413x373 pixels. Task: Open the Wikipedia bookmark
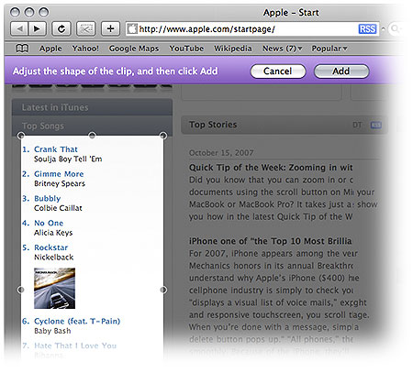pos(233,49)
